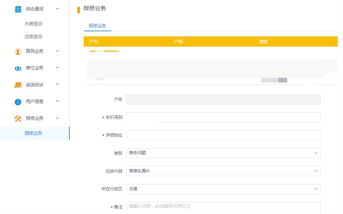Image resolution: width=343 pixels, height=214 pixels.
Task: Click the 用户信息 info icon
Action: point(18,102)
